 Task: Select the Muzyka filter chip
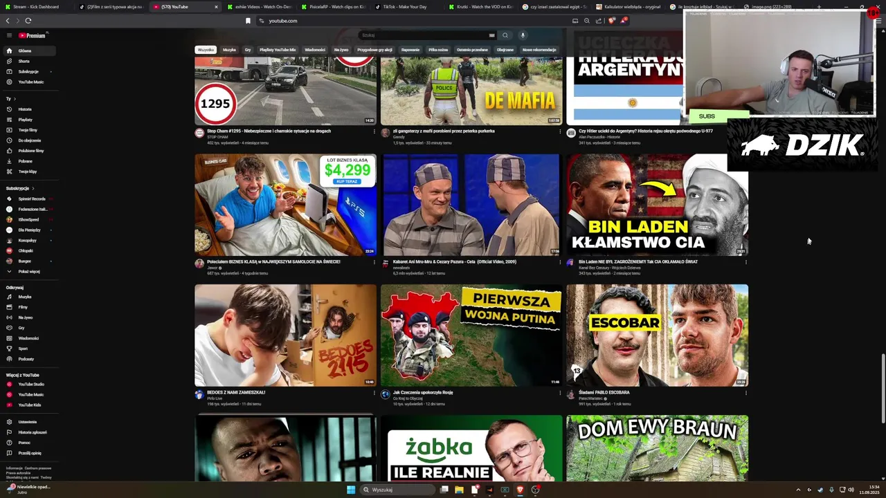[229, 50]
